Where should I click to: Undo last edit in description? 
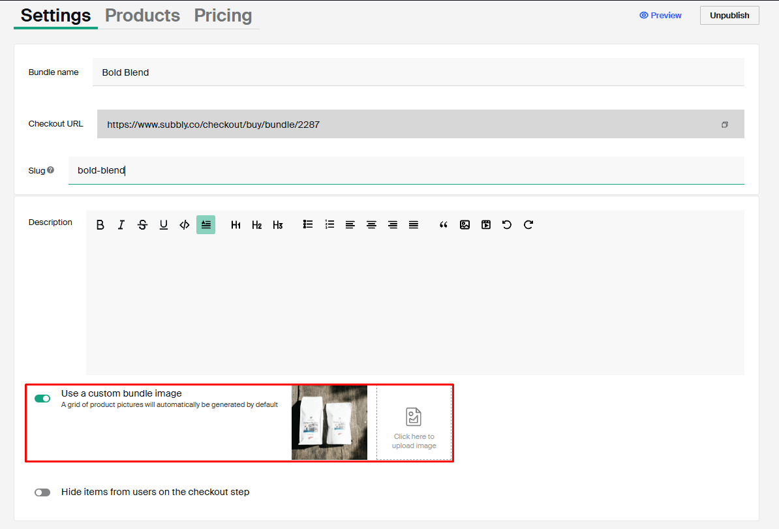click(x=507, y=224)
